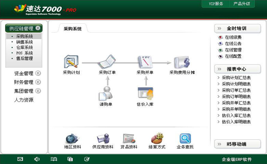Switch to the 采购系统 tab
The width and height of the screenshot is (267, 164).
(x=73, y=28)
